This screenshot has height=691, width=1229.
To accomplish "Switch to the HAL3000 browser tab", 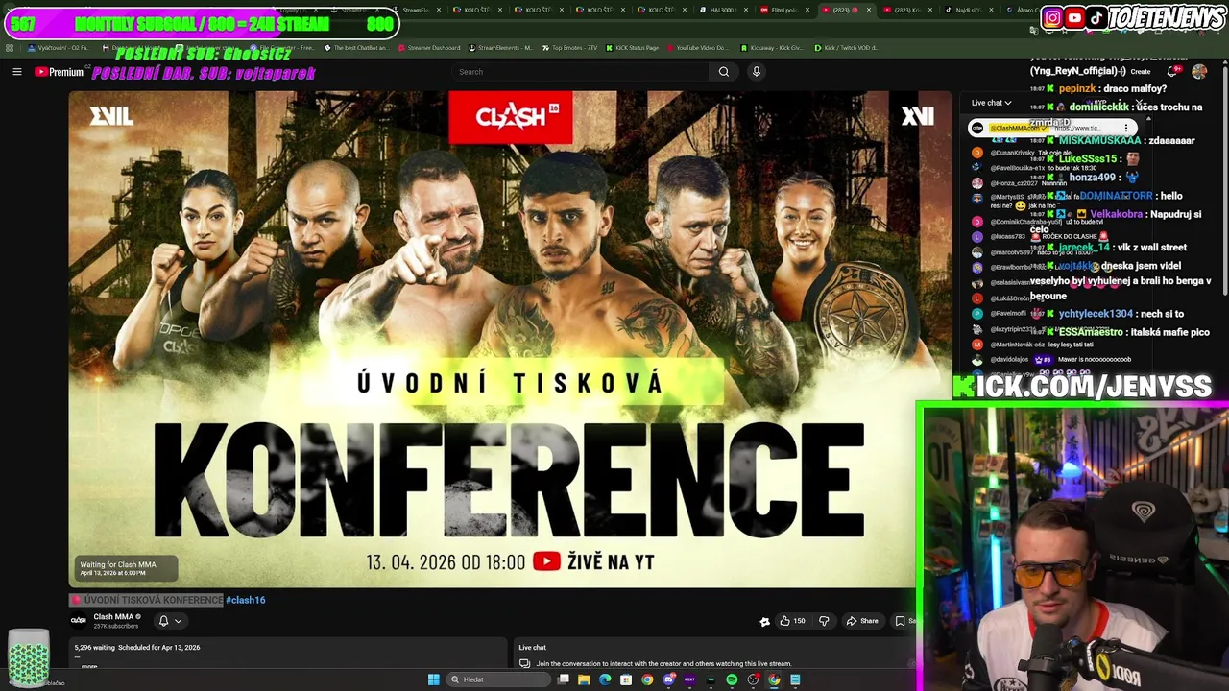I will point(723,10).
